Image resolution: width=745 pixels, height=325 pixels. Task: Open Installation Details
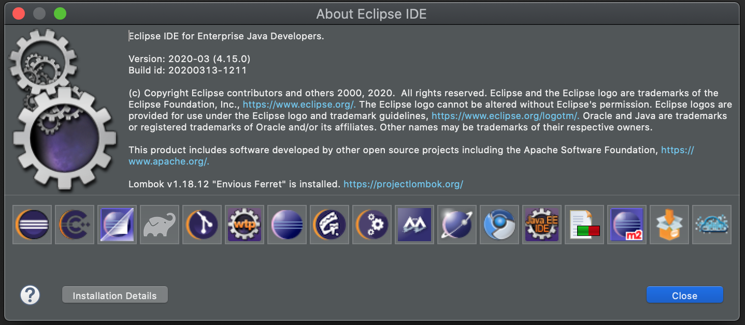(x=114, y=296)
